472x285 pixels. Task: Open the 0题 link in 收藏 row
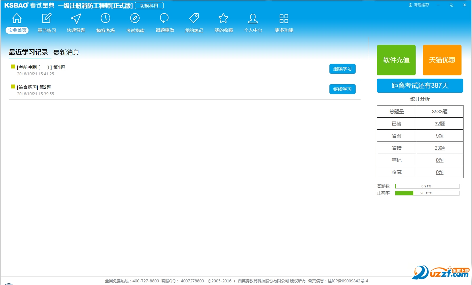[x=440, y=172]
